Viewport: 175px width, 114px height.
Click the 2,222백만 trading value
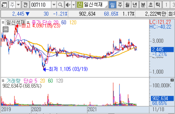(x=156, y=14)
